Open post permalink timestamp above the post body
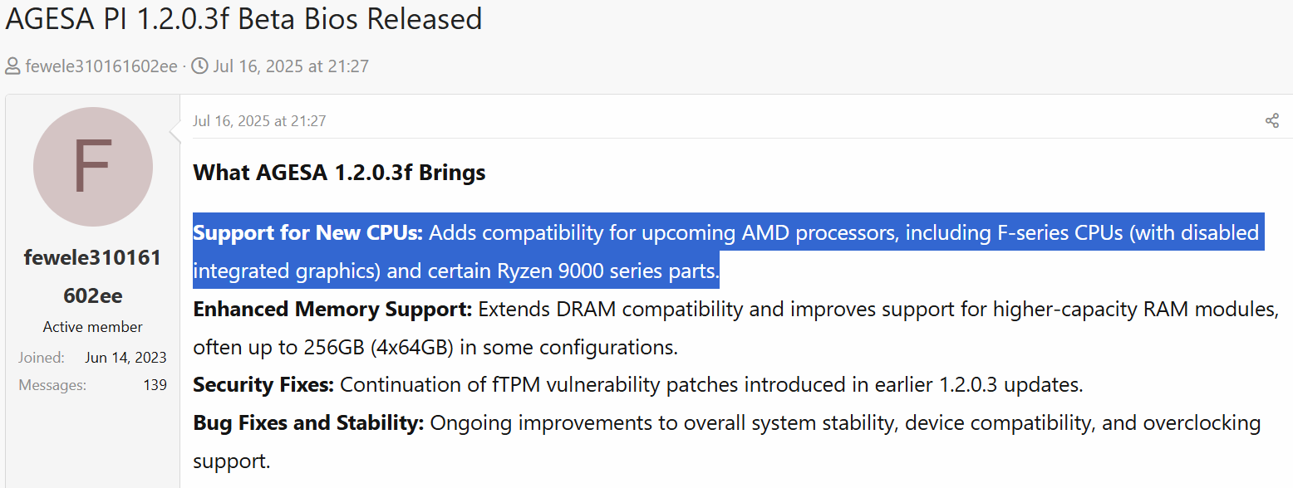1293x488 pixels. tap(259, 121)
